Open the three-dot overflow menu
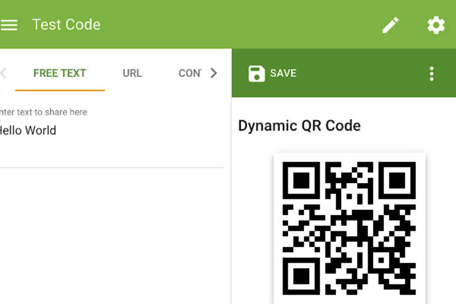 click(432, 73)
